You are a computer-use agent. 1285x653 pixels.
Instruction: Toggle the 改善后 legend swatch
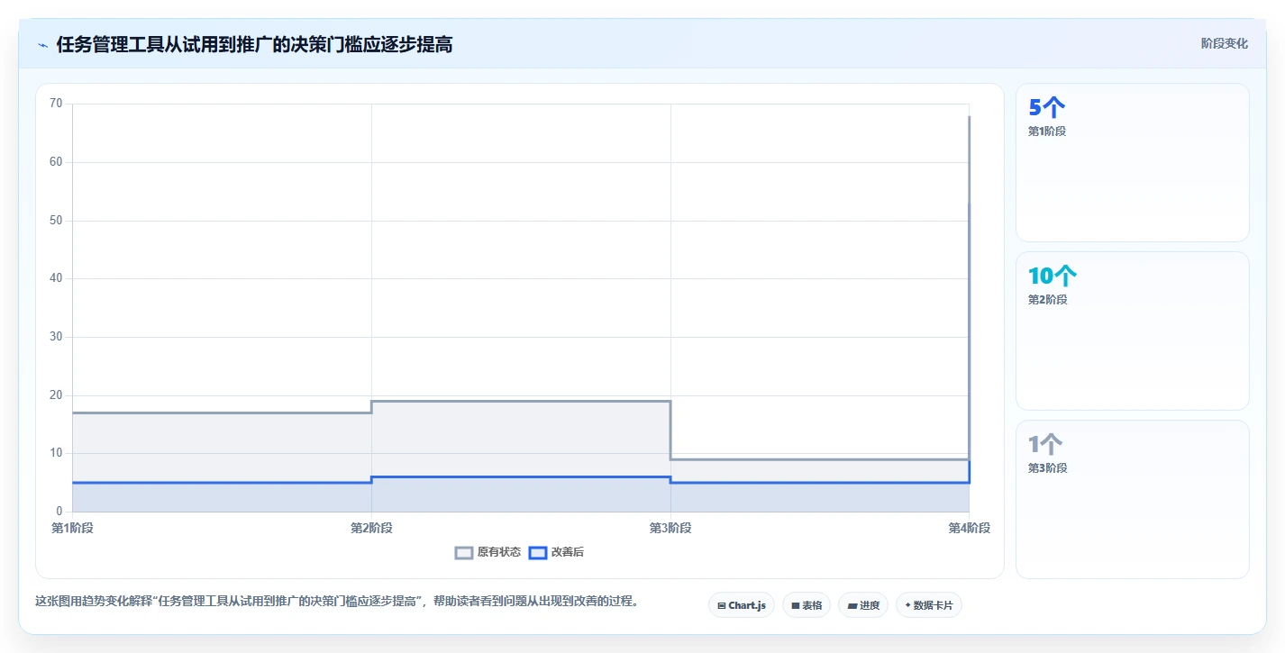[538, 553]
